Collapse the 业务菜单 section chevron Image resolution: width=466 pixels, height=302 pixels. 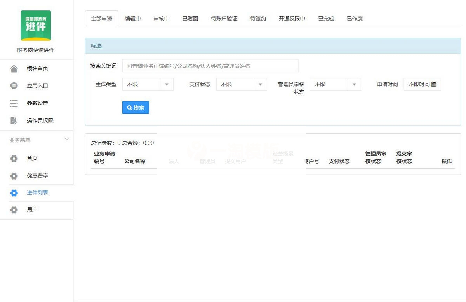click(67, 138)
